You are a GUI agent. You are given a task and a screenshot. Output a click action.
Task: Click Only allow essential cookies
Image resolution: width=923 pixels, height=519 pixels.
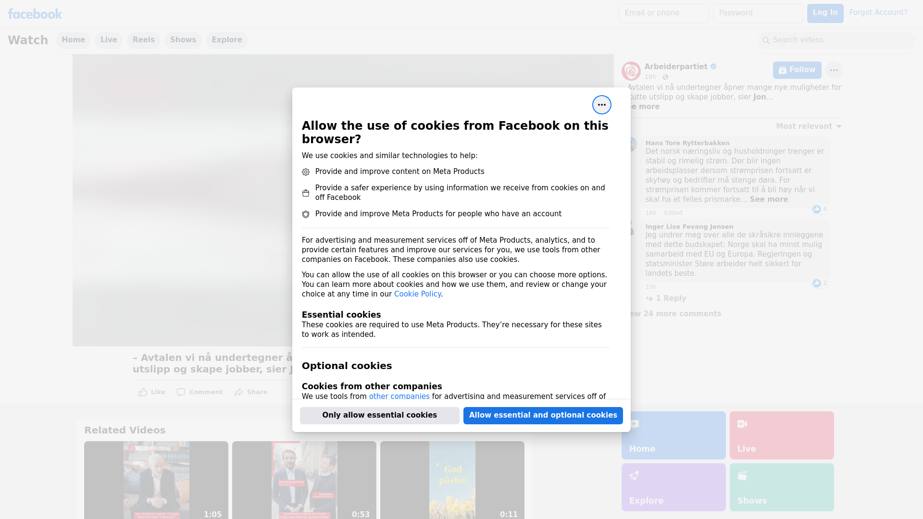[380, 416]
